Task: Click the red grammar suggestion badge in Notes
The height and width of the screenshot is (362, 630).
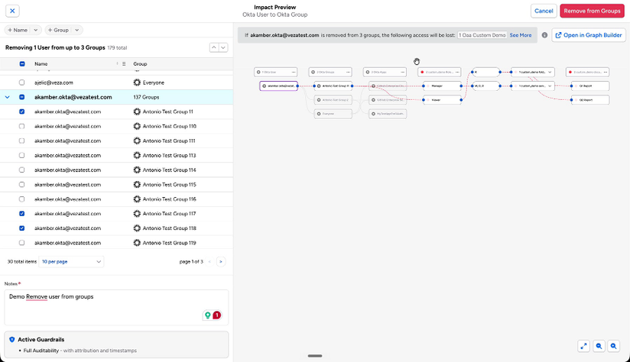Action: tap(216, 315)
